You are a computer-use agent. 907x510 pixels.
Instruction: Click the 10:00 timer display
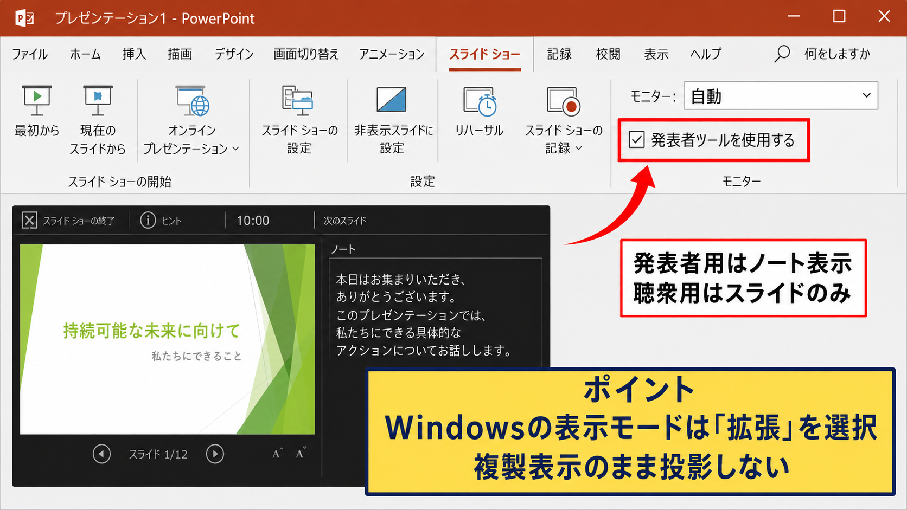(253, 221)
